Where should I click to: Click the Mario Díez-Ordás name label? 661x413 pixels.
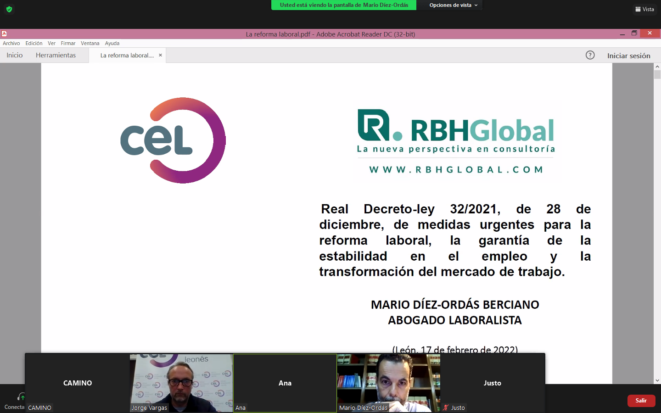(363, 407)
